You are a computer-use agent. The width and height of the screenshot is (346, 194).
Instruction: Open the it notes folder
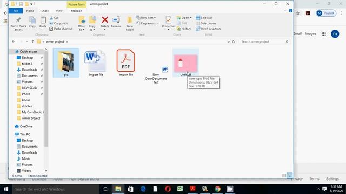27,106
